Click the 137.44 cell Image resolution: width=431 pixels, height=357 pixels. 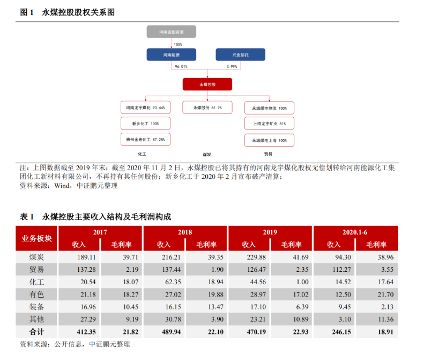[x=164, y=269]
